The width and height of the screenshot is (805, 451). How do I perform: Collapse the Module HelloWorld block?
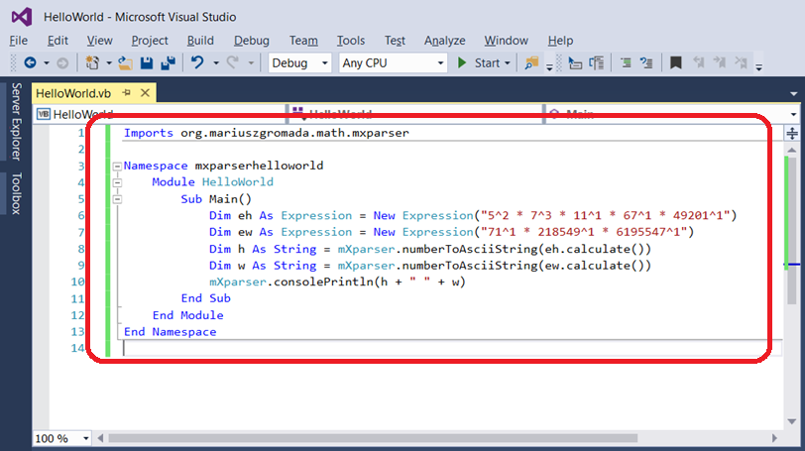(x=117, y=182)
